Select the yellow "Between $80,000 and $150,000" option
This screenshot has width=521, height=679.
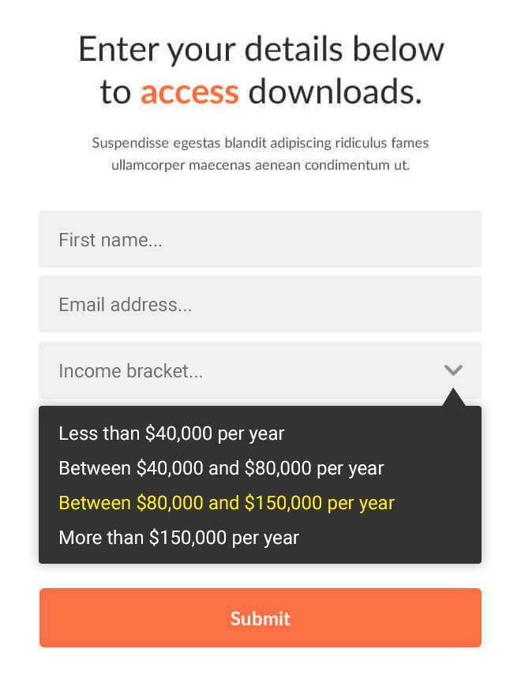[x=227, y=503]
